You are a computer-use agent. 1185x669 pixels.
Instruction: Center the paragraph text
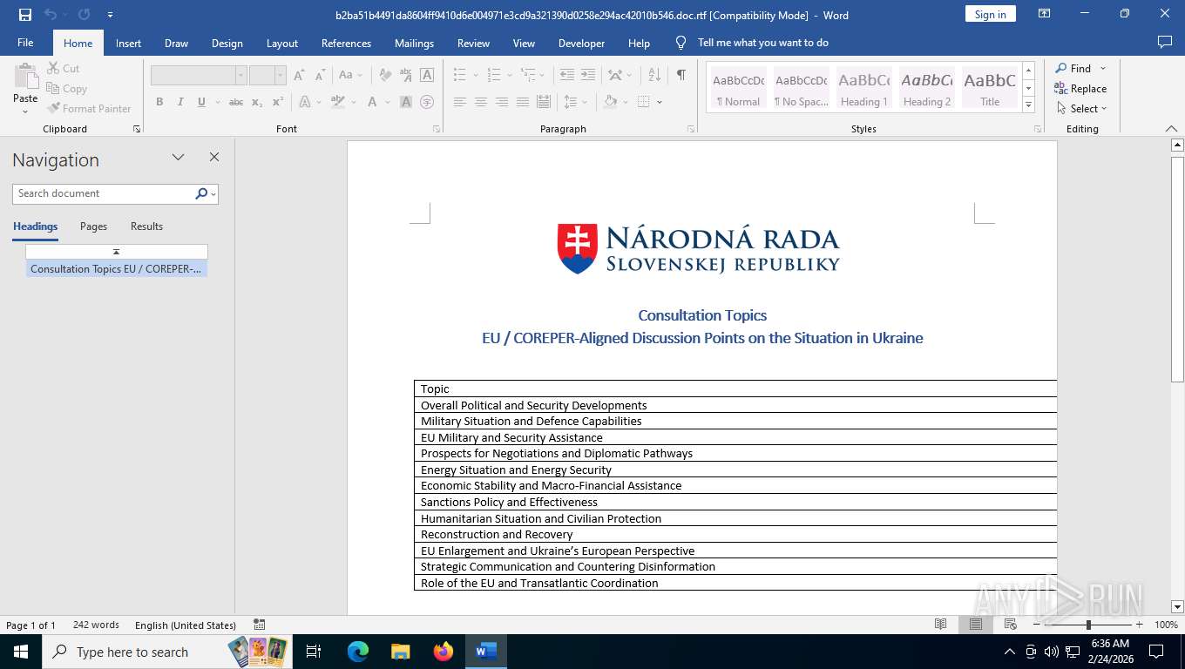[480, 102]
